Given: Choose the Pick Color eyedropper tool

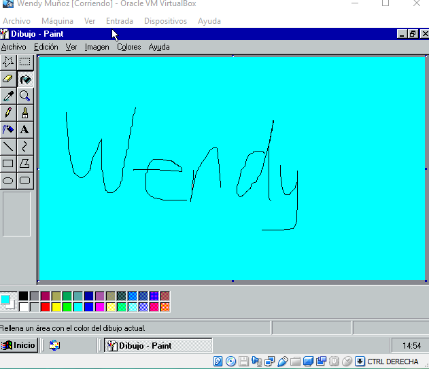Looking at the screenshot, I should [8, 96].
